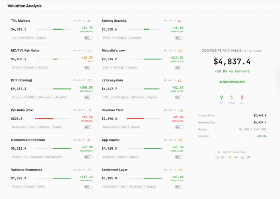Toggle the App Capital model switch

coord(179,157)
